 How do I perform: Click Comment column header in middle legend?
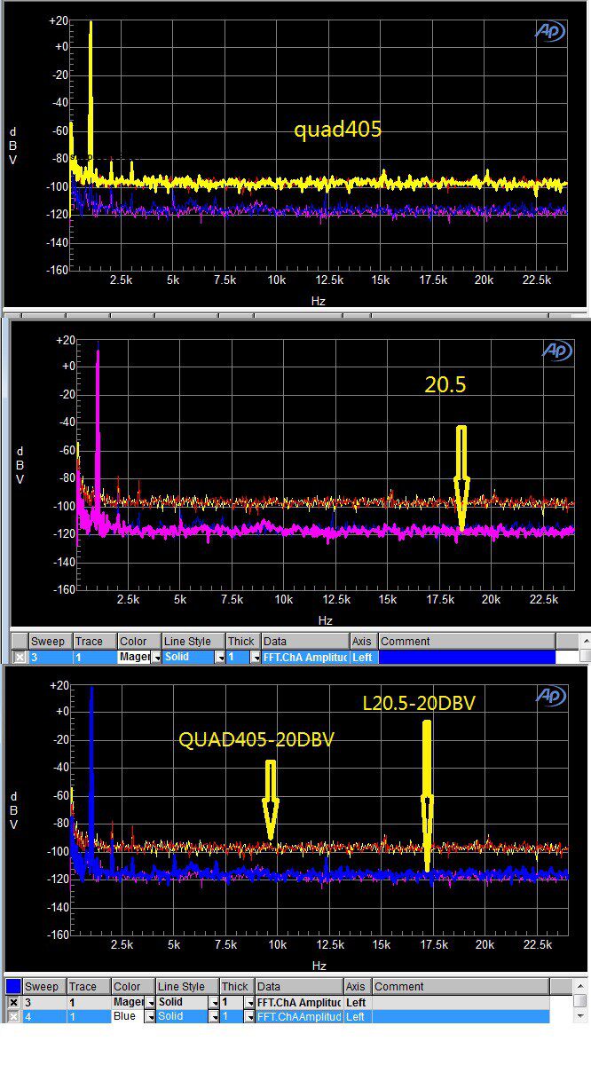[x=467, y=641]
